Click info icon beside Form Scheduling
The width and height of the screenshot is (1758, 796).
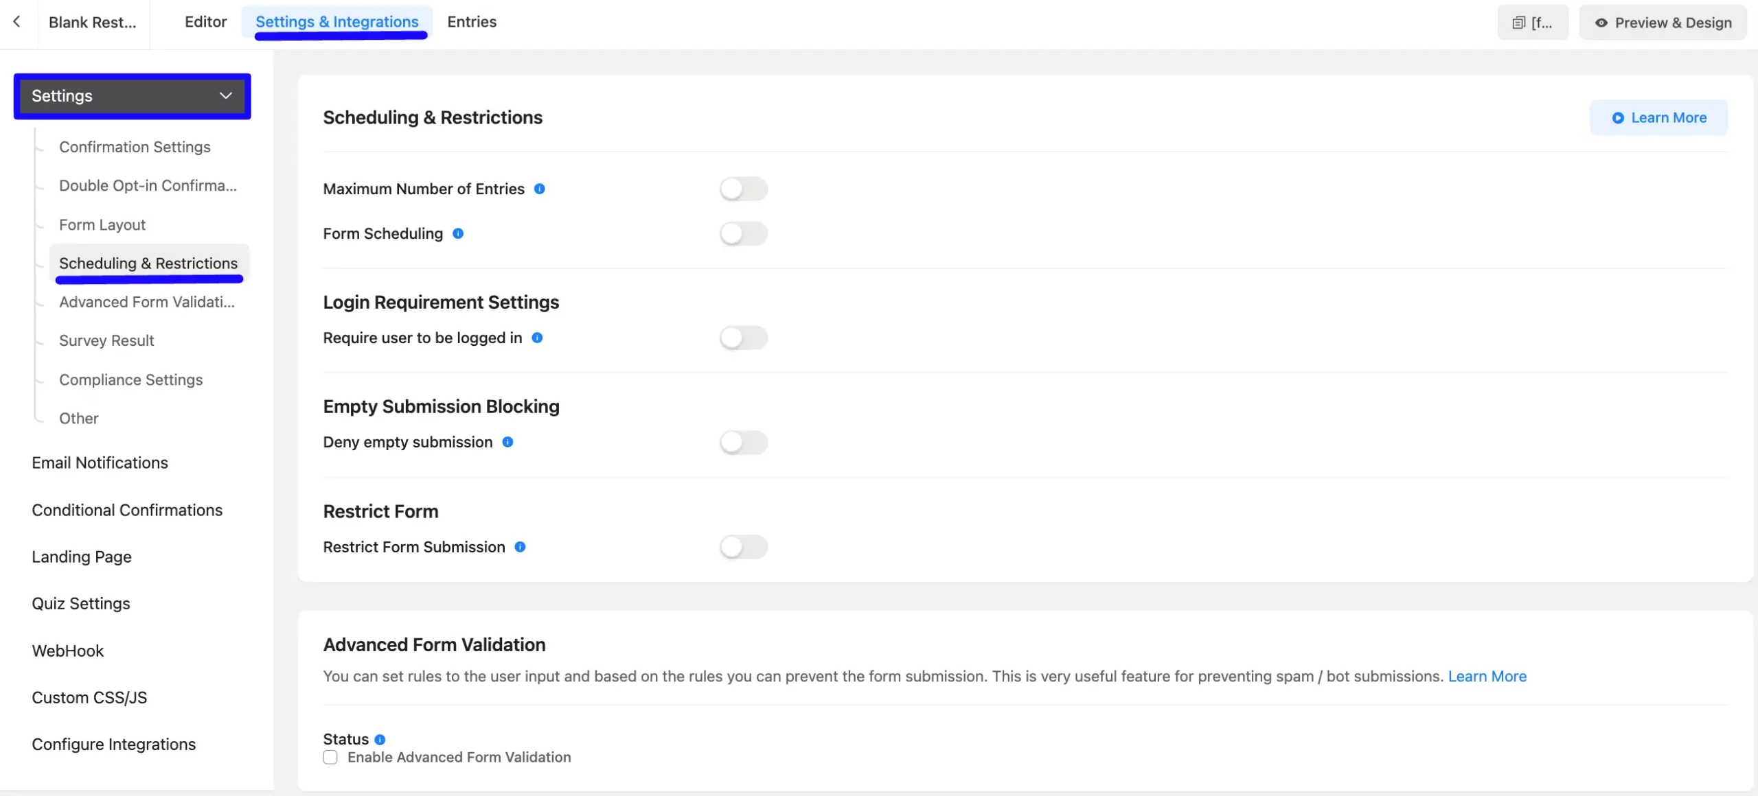click(x=458, y=233)
